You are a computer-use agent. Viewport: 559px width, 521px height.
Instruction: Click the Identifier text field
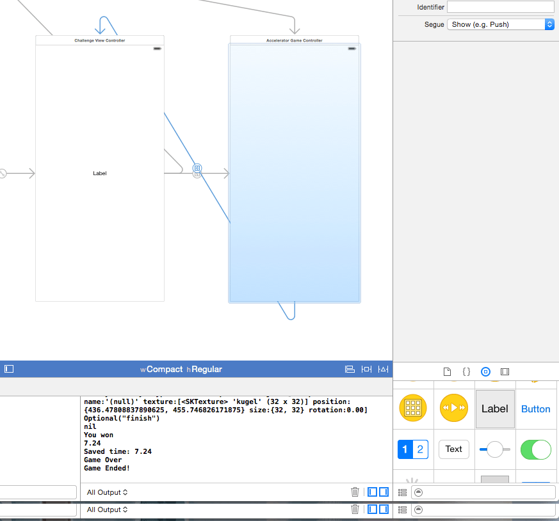(x=501, y=7)
